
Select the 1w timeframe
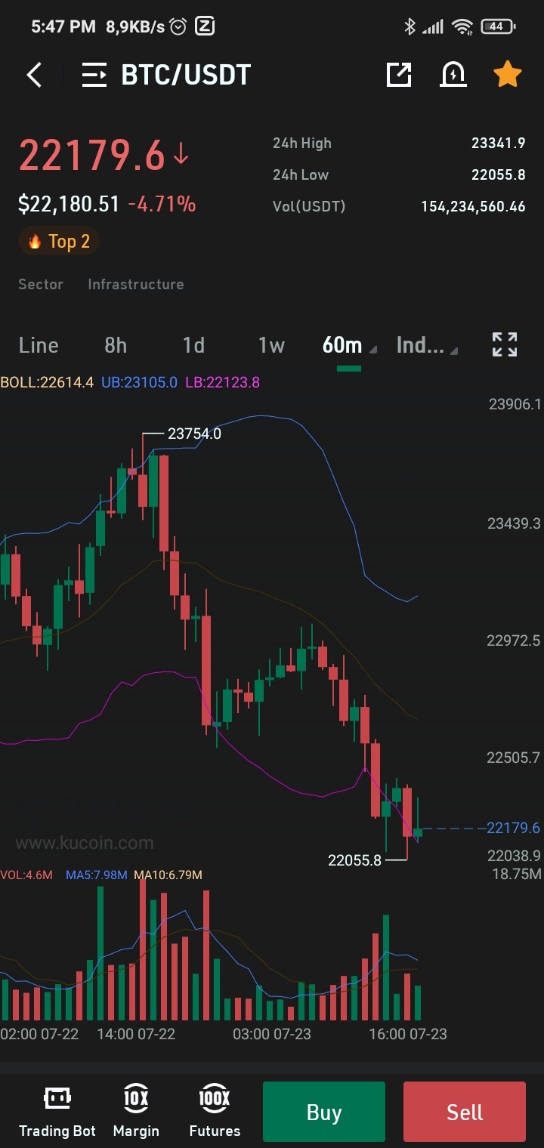click(x=271, y=345)
